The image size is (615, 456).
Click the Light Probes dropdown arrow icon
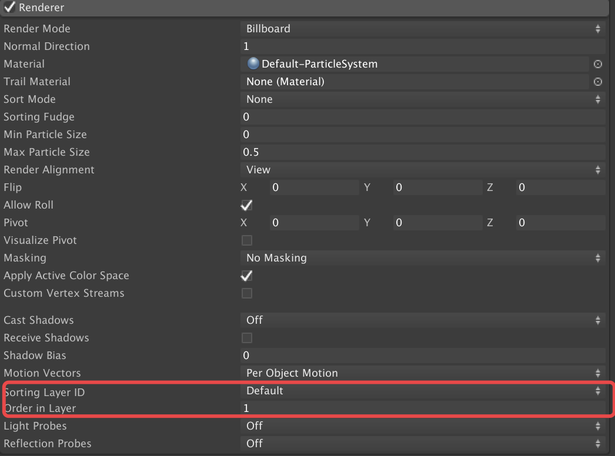pos(598,425)
